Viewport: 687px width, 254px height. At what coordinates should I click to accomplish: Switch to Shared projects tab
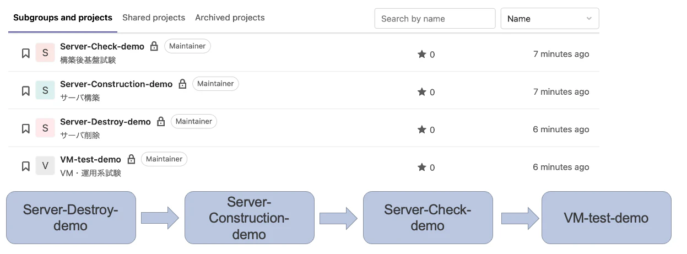154,18
